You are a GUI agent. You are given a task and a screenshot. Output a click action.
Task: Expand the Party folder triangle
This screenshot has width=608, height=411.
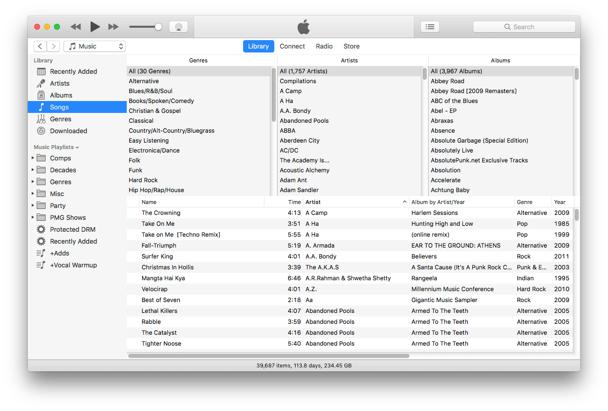click(33, 205)
